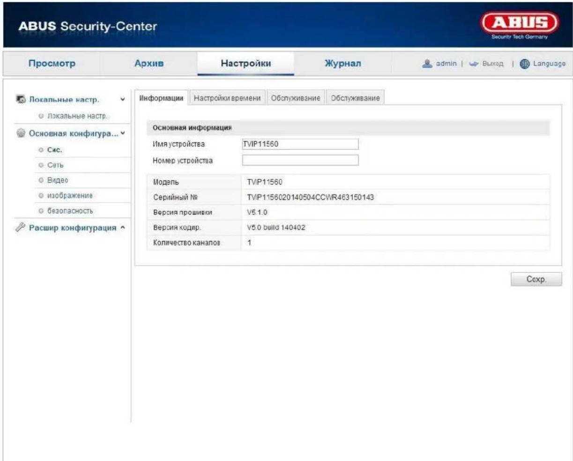Image resolution: width=573 pixels, height=461 pixels.
Task: Click the serial number TVIP1156020140504CCWR463150143
Action: pos(311,198)
